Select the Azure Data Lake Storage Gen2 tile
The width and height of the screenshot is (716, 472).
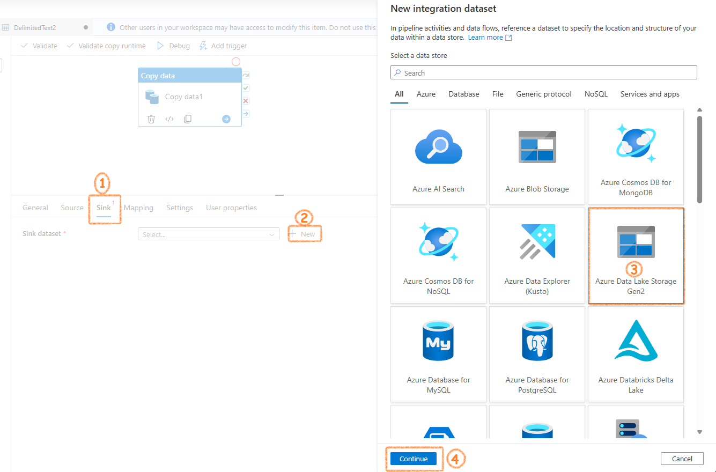point(636,255)
